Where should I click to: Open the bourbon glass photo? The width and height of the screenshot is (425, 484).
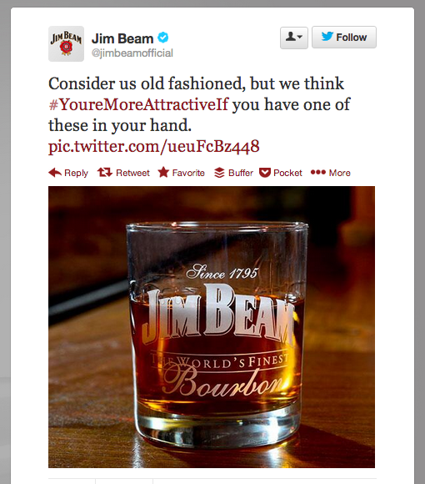pyautogui.click(x=212, y=327)
